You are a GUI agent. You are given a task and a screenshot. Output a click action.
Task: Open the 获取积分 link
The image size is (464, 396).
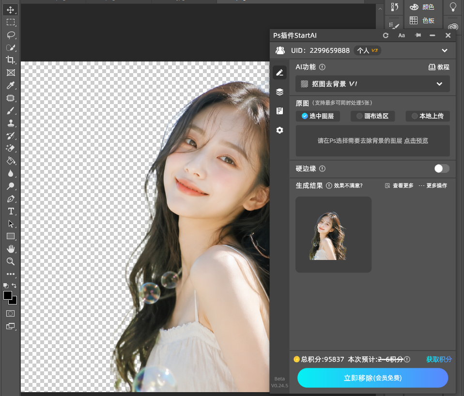click(x=439, y=359)
